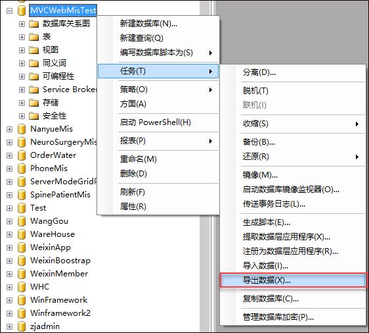Expand the WareHouse database node
Image resolution: width=369 pixels, height=333 pixels.
coord(9,235)
